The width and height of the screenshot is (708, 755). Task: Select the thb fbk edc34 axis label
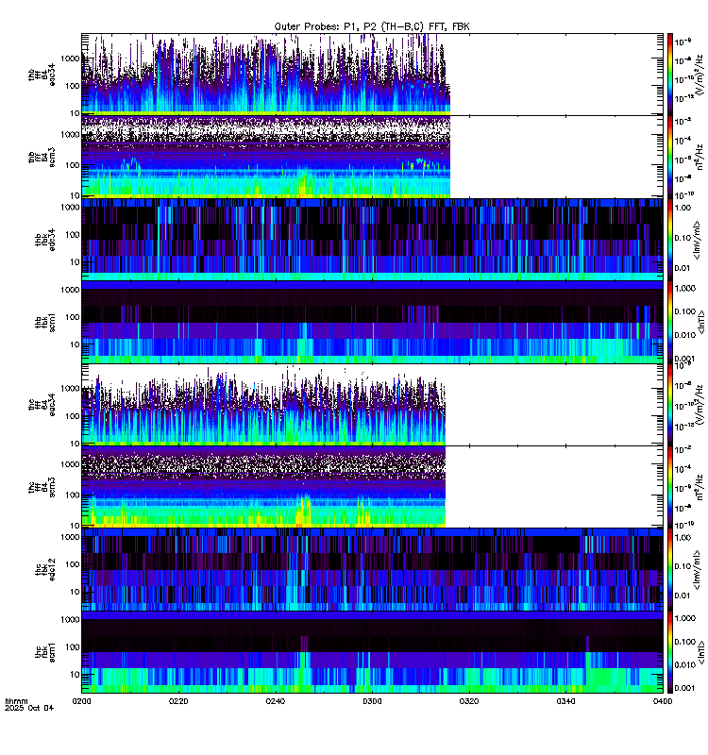45,240
